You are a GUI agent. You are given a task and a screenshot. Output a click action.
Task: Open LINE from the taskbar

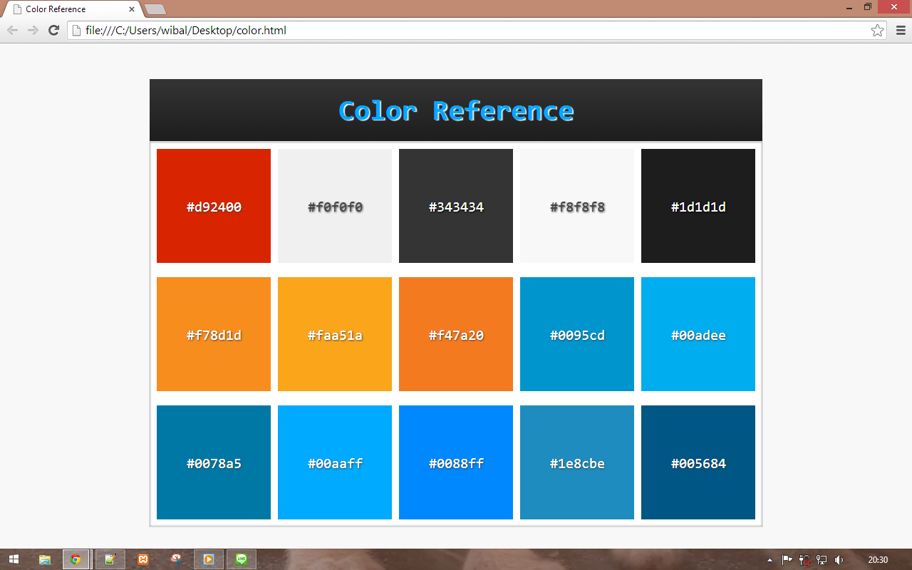pyautogui.click(x=242, y=559)
